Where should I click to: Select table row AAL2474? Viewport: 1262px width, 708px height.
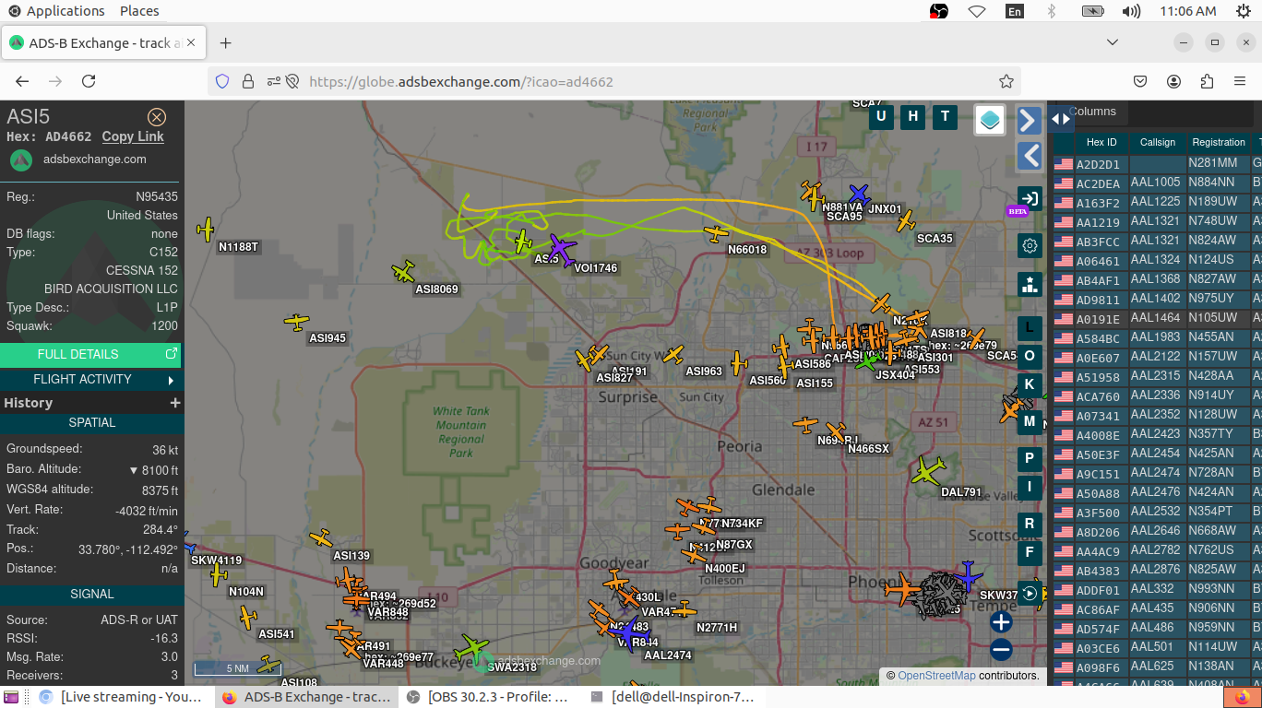[1157, 473]
